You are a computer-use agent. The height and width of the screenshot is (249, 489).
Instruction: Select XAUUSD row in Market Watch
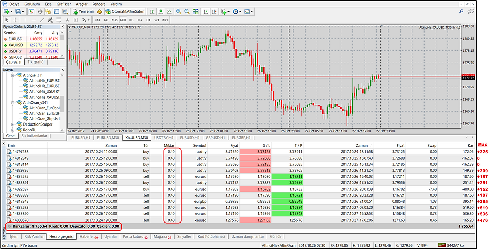point(31,45)
